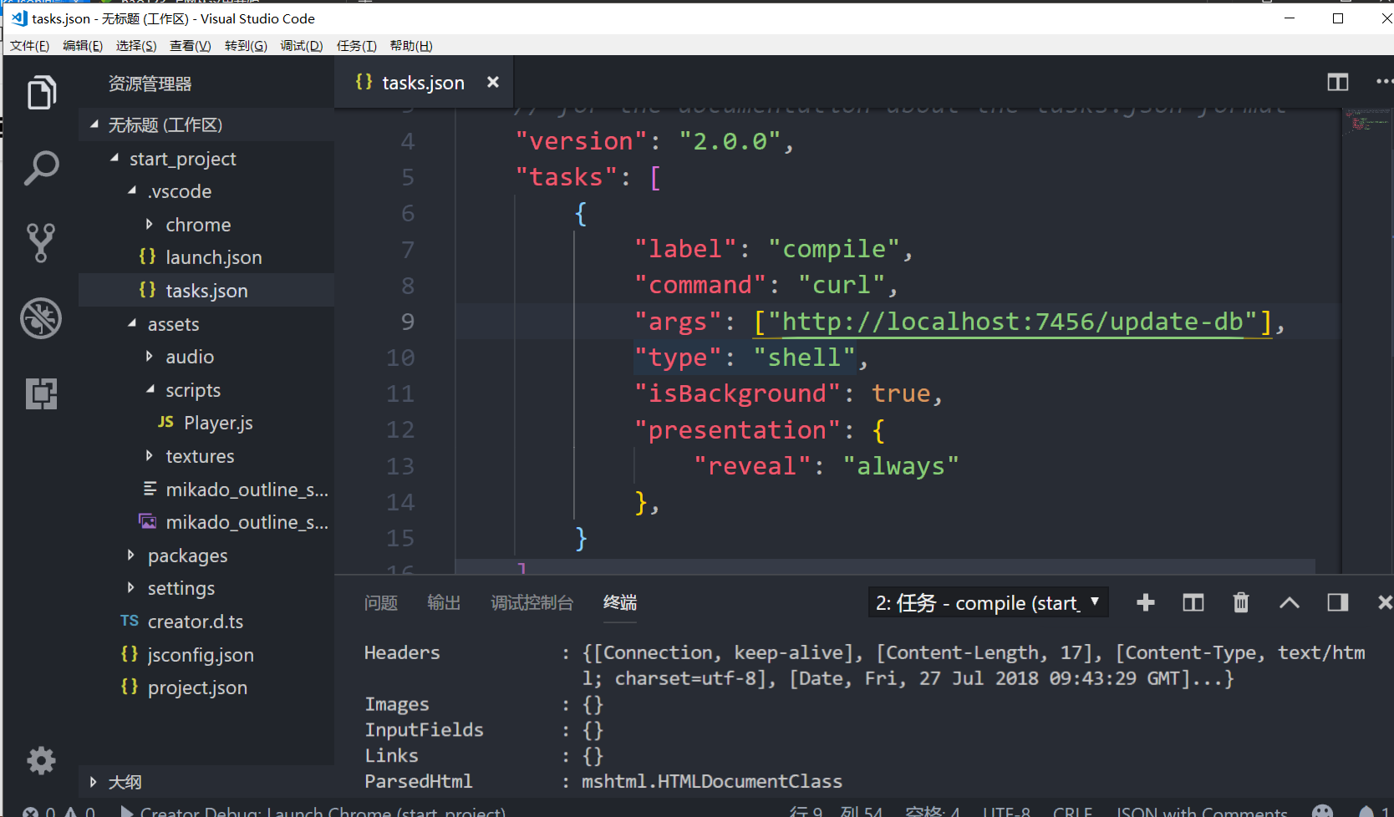
Task: Open the Source Control view
Action: click(41, 242)
